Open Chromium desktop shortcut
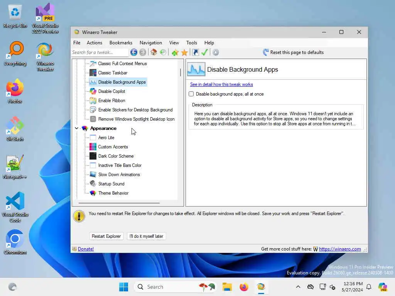Image resolution: width=395 pixels, height=296 pixels. tap(15, 242)
